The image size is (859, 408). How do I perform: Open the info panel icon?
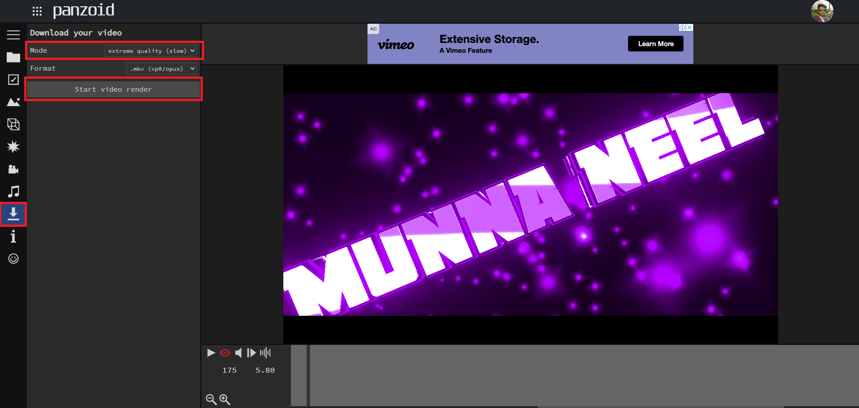tap(13, 236)
